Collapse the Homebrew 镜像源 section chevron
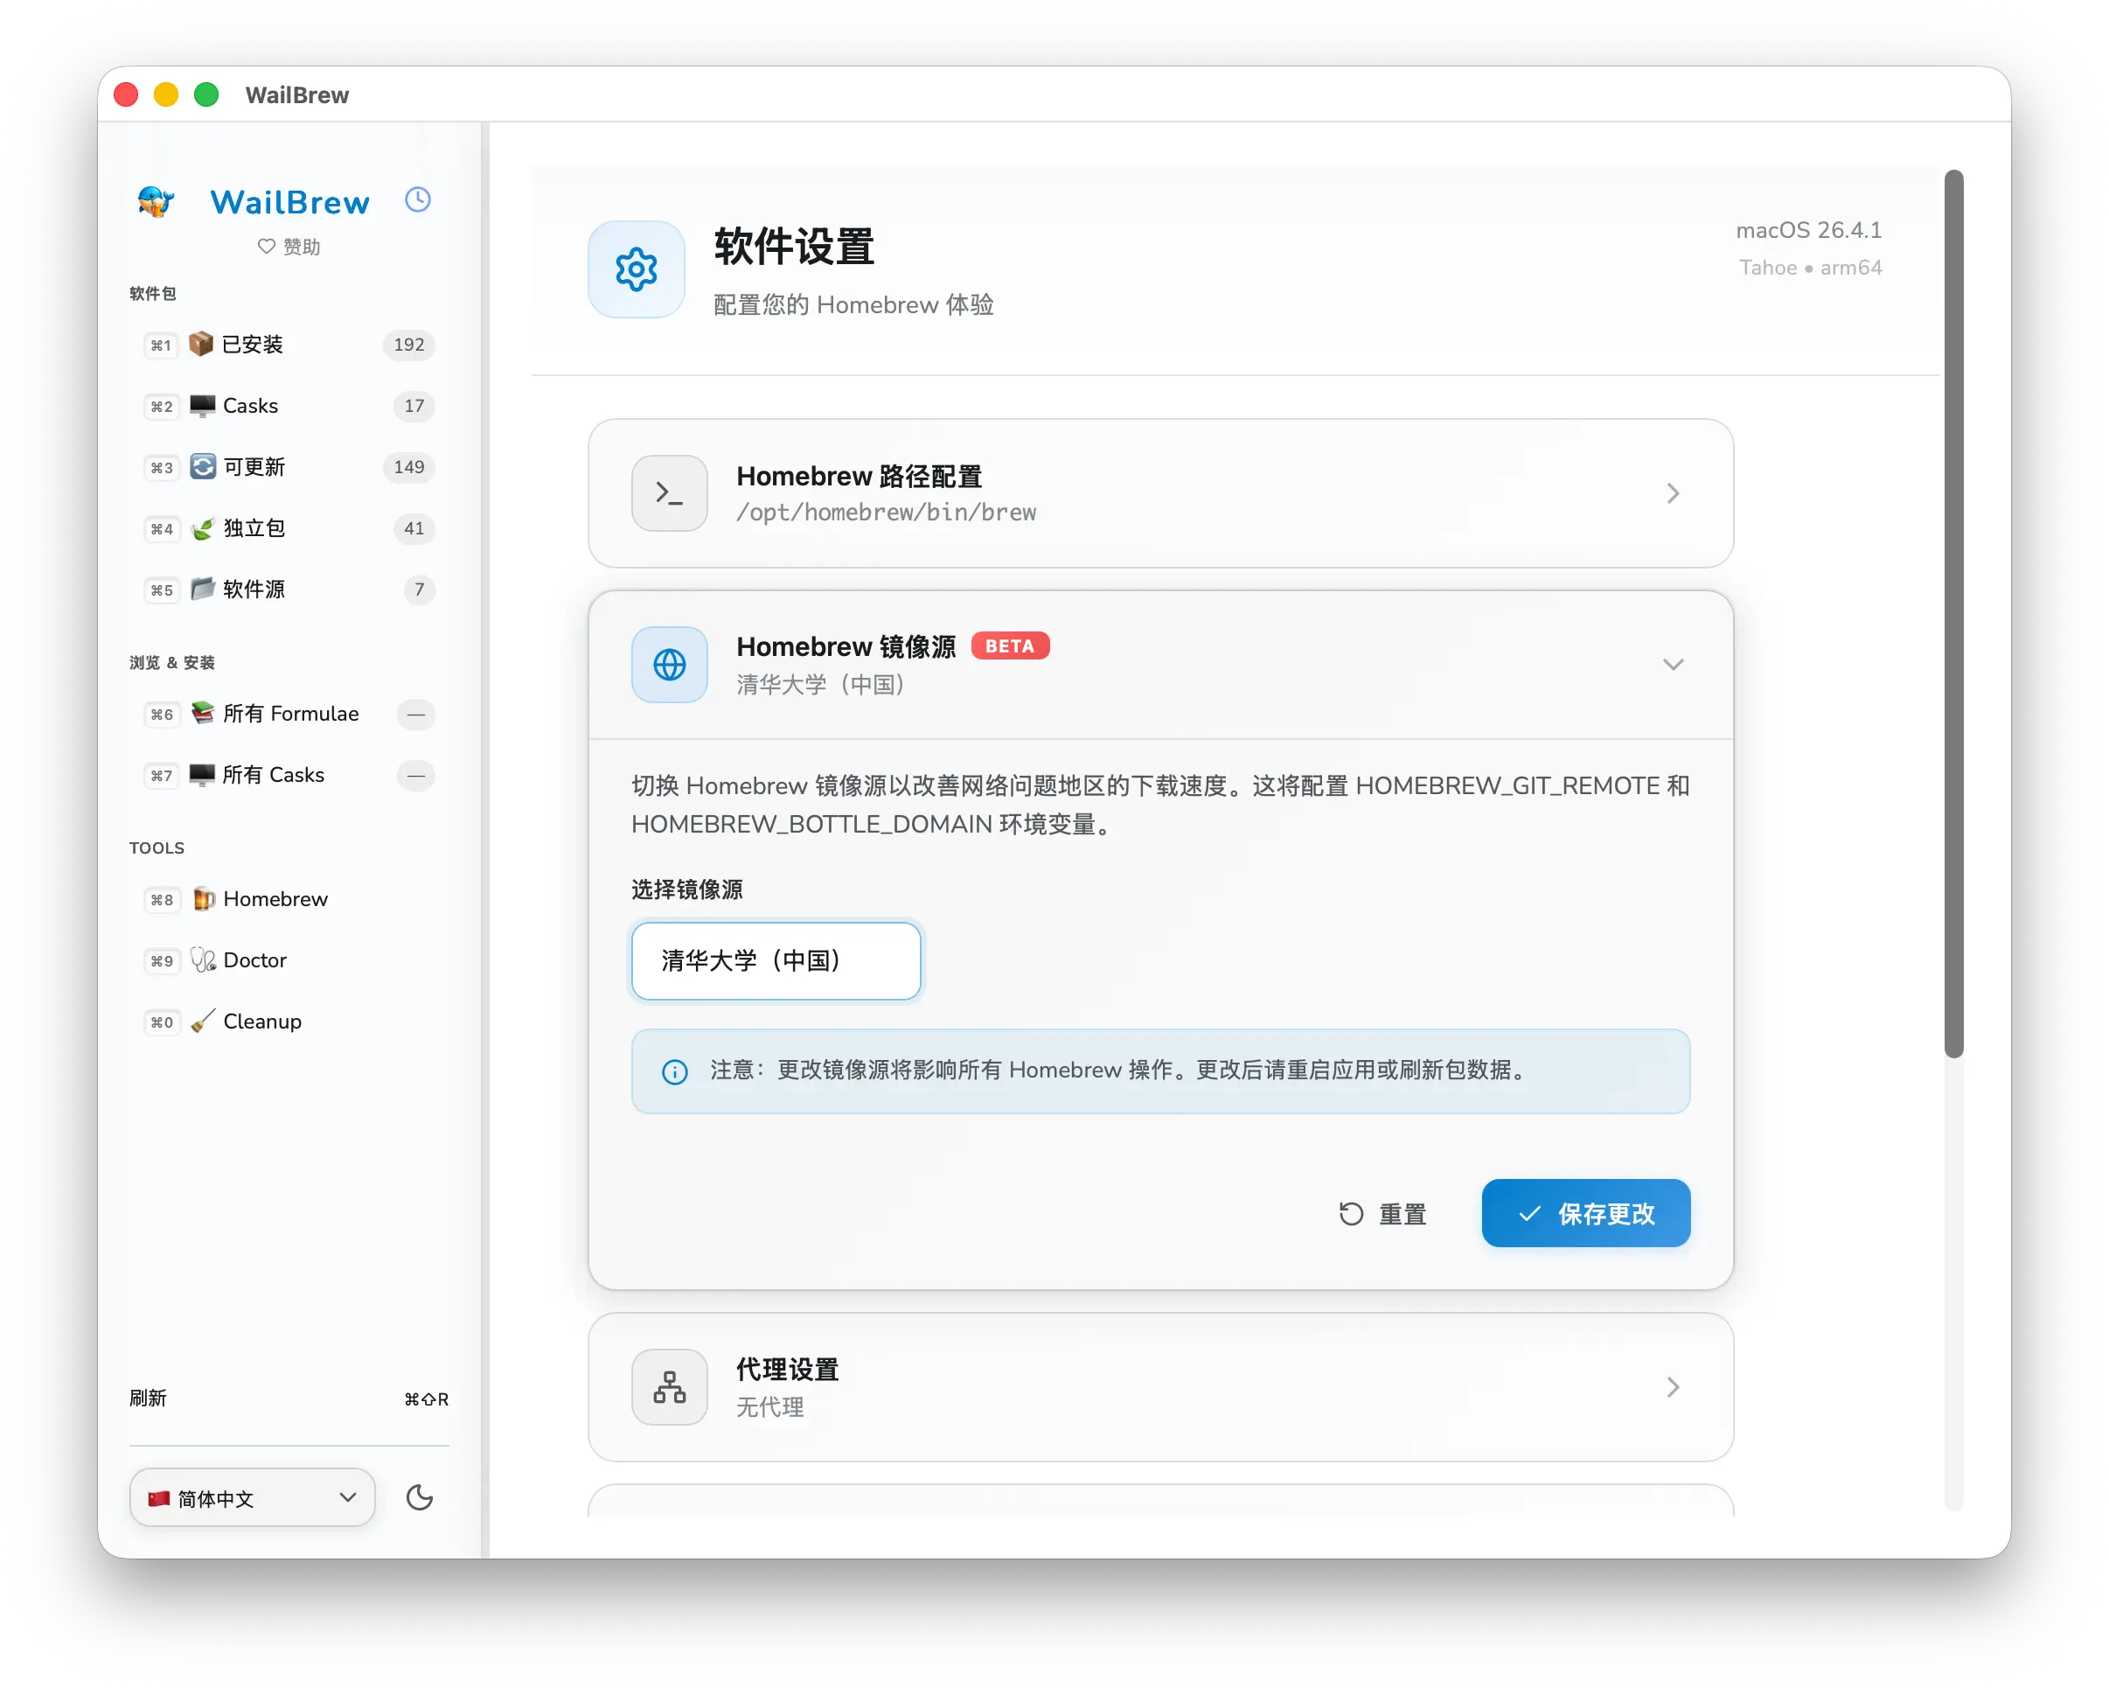 [1673, 665]
